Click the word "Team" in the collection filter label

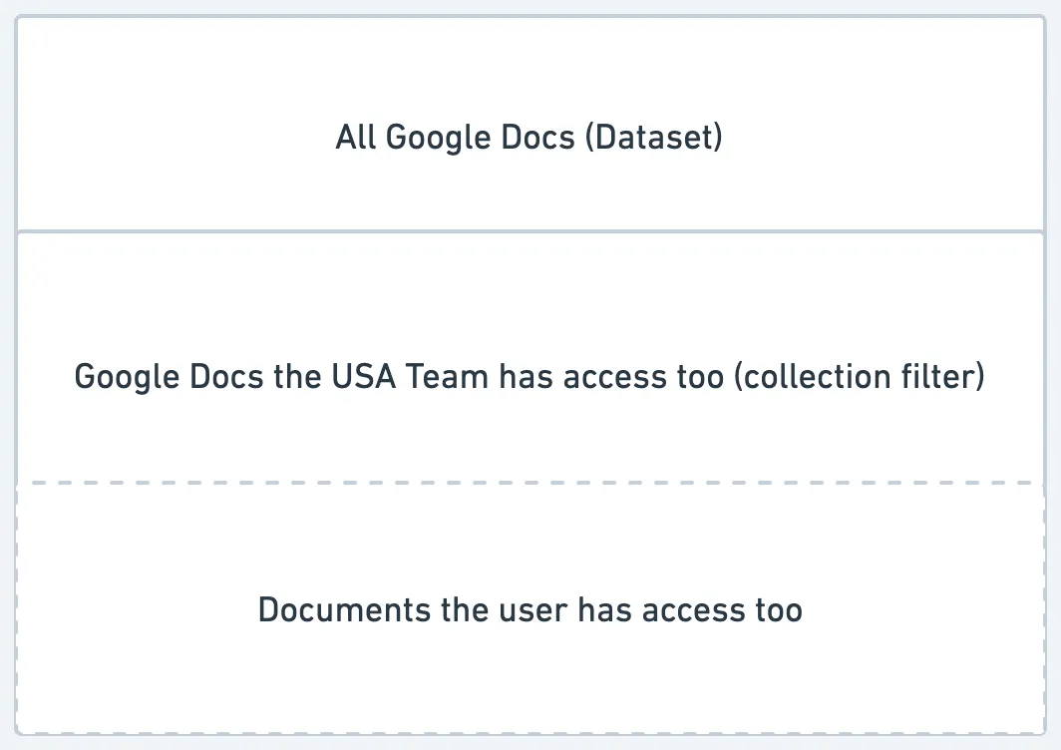coord(447,376)
